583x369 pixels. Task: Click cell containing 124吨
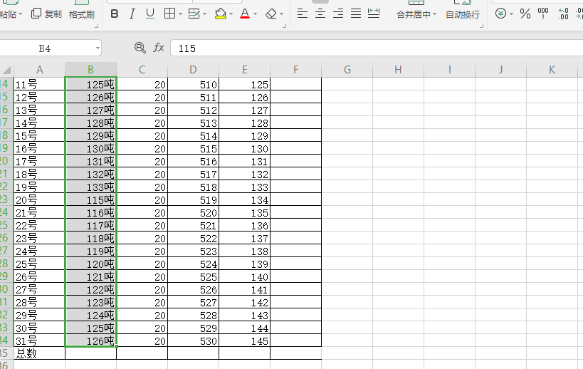(90, 315)
